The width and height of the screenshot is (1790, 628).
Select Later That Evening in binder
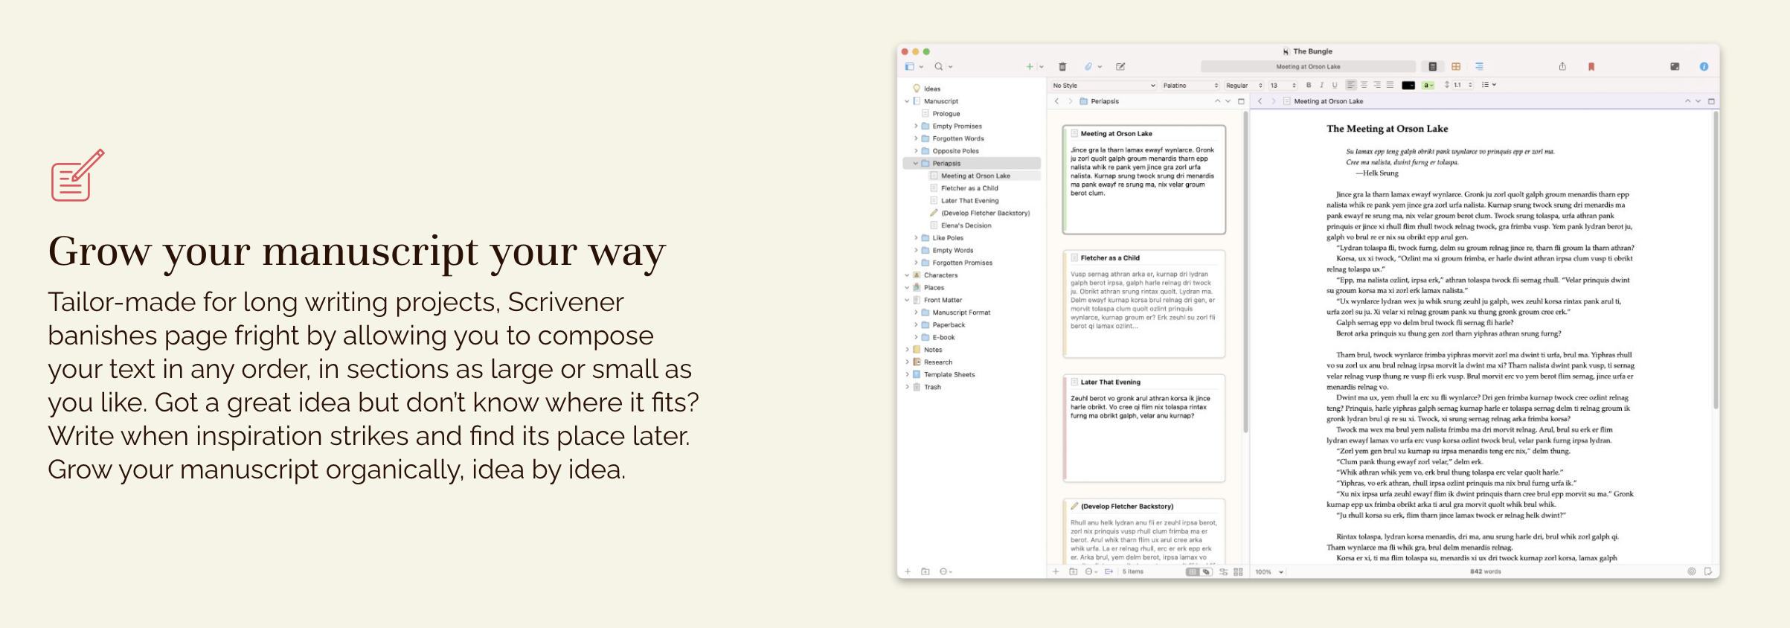969,201
